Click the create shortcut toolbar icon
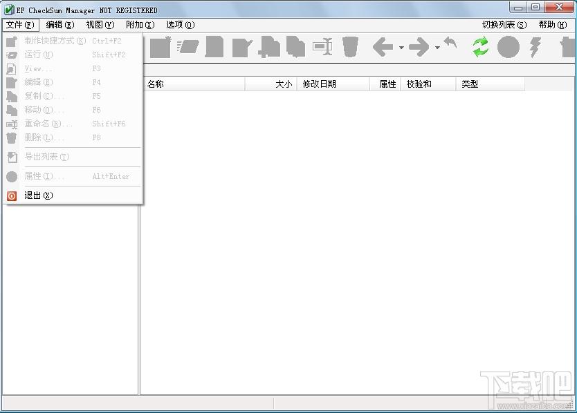The width and height of the screenshot is (577, 413). pos(161,47)
